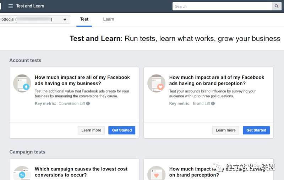The image size is (284, 180).
Task: Open the lowest cost conversions campaign test heading
Action: [81, 172]
